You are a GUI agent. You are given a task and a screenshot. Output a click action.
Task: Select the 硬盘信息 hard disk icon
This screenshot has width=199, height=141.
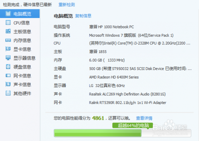tap(8, 67)
